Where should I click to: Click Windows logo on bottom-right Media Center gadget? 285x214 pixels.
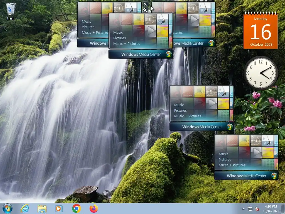click(x=274, y=176)
